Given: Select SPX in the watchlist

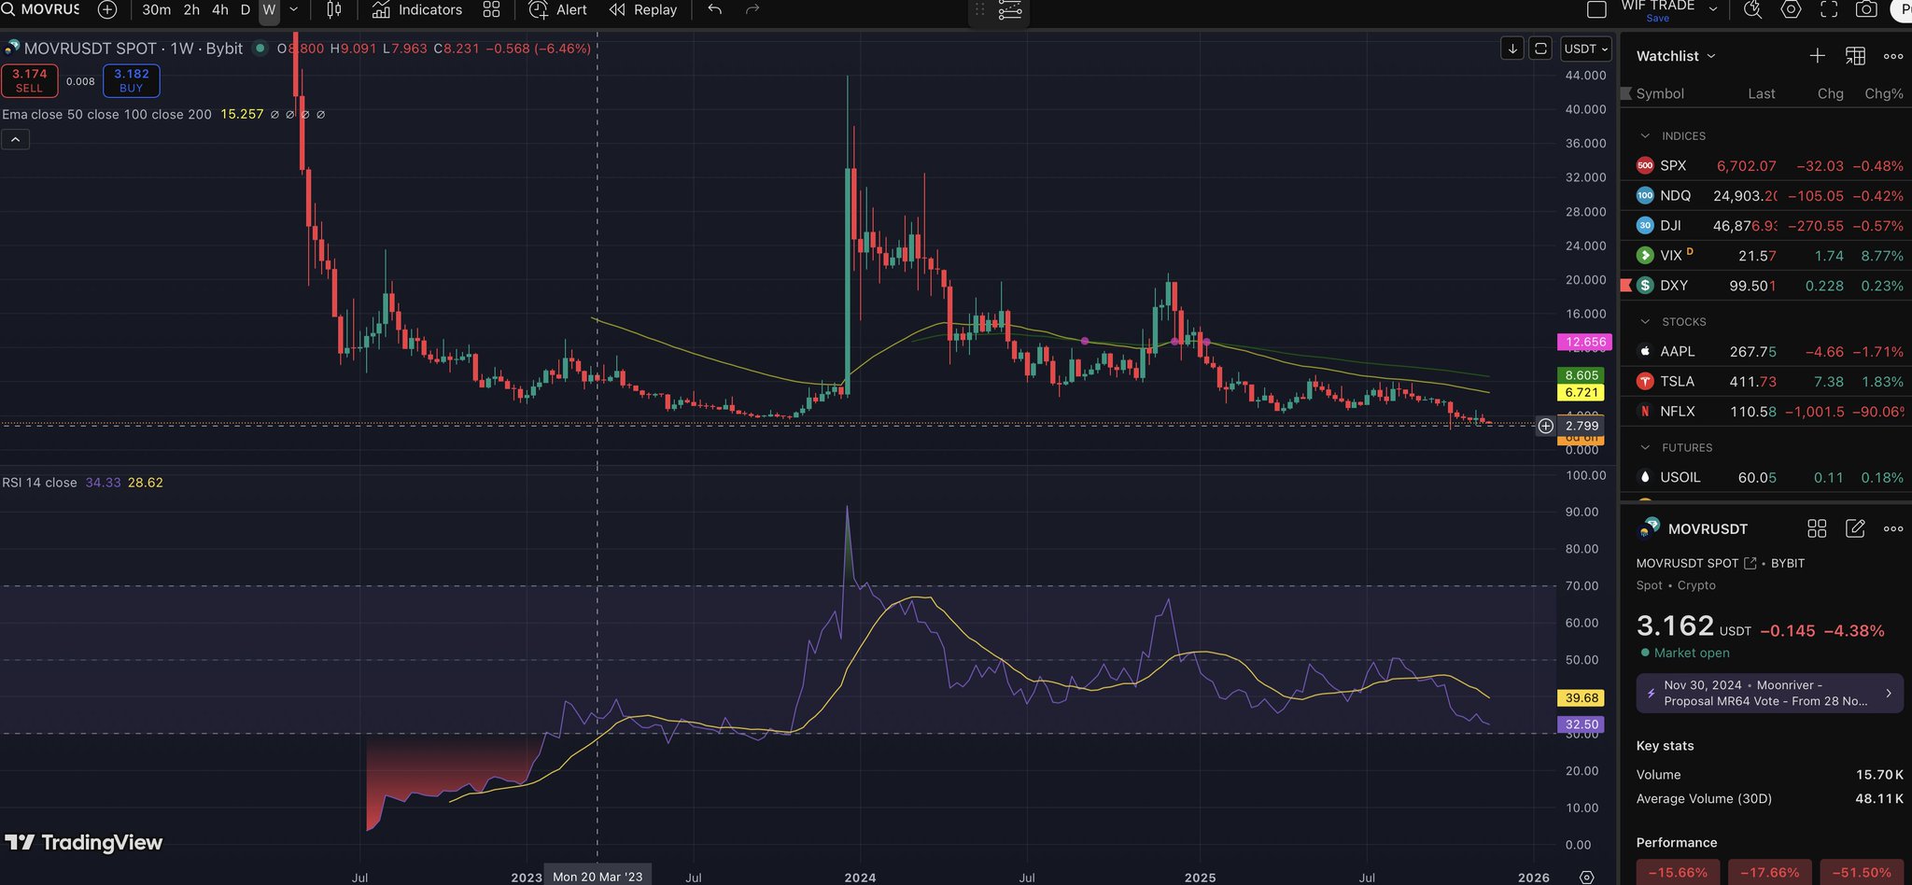Looking at the screenshot, I should click(x=1768, y=165).
